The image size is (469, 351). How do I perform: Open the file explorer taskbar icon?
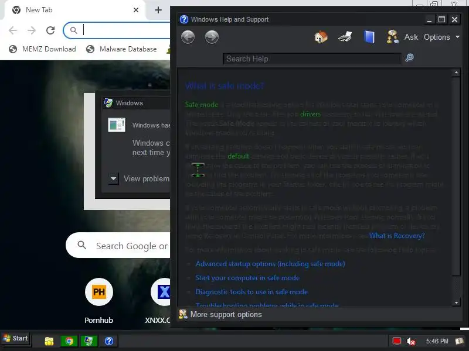(49, 341)
